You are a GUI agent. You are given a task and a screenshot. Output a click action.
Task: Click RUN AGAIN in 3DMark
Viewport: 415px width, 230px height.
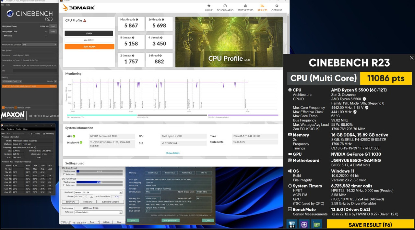coord(89,47)
